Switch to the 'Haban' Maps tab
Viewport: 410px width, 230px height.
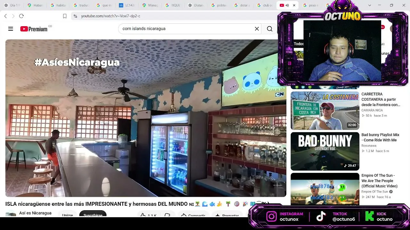coord(35,5)
